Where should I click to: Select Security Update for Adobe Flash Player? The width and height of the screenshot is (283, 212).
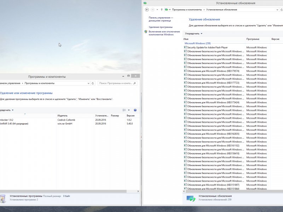coord(207,47)
